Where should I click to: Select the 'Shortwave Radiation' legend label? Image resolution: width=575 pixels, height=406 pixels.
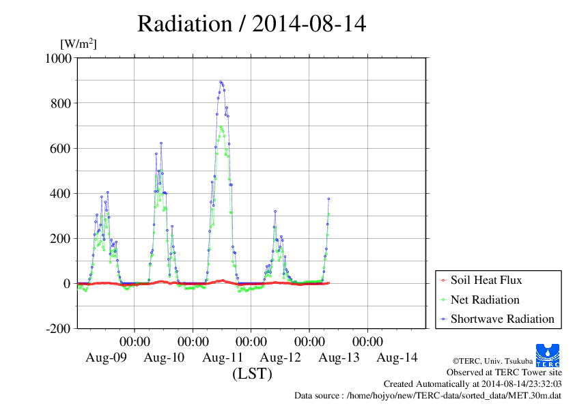pyautogui.click(x=503, y=319)
